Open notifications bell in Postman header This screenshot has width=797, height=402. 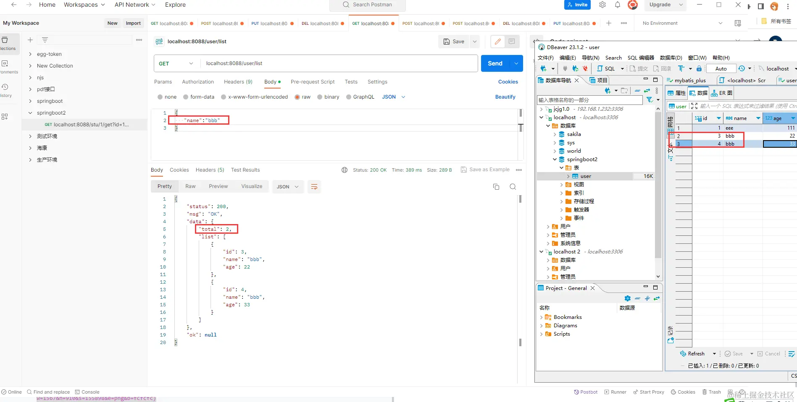click(618, 5)
